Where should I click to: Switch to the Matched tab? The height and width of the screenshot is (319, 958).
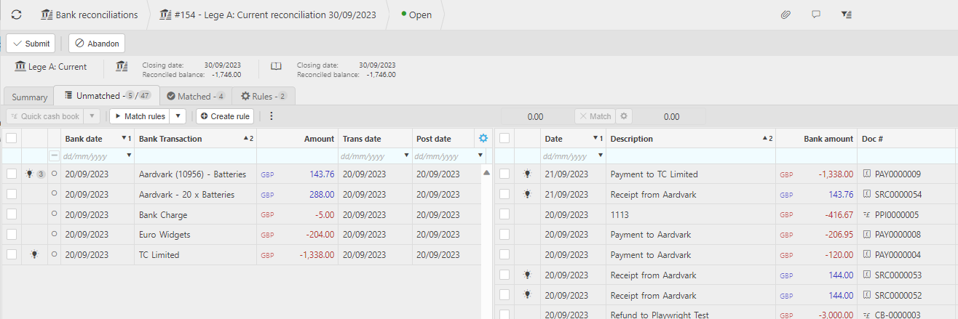click(x=195, y=96)
